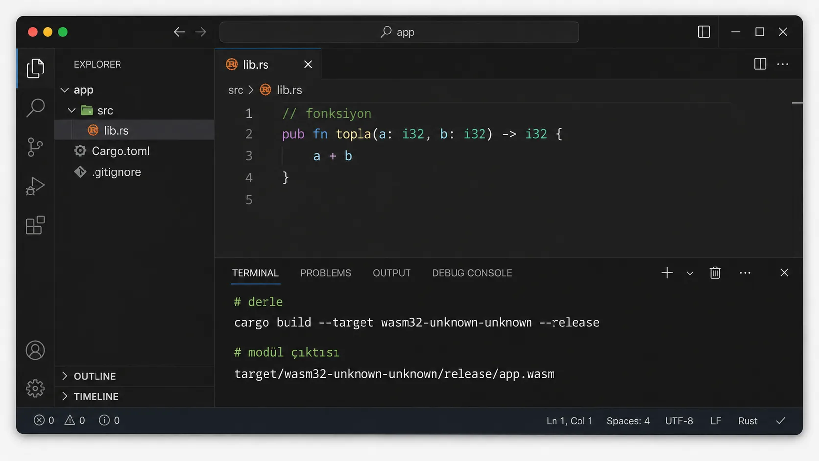The width and height of the screenshot is (819, 461).
Task: Click the yellow minimize dot
Action: pyautogui.click(x=48, y=32)
